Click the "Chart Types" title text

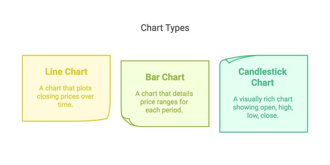point(165,28)
